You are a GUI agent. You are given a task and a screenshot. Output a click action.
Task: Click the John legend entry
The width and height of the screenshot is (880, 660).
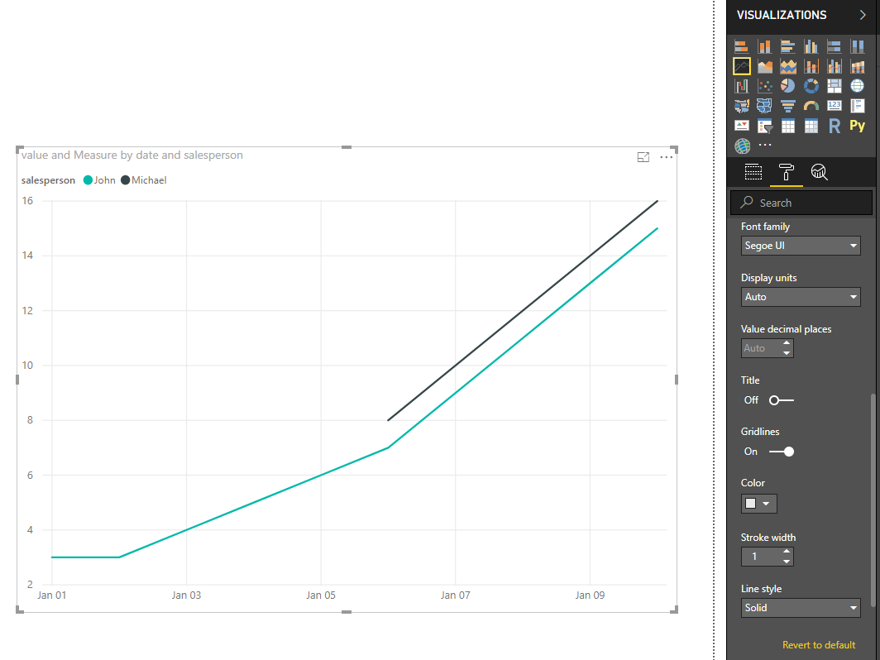pyautogui.click(x=99, y=180)
